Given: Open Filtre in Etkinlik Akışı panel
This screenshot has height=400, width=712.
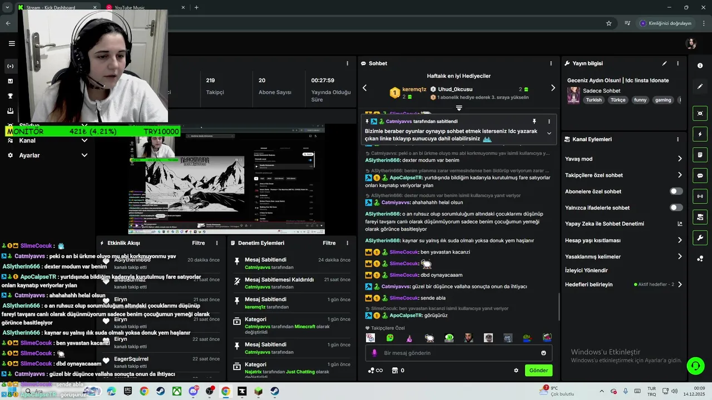Looking at the screenshot, I should coord(199,243).
